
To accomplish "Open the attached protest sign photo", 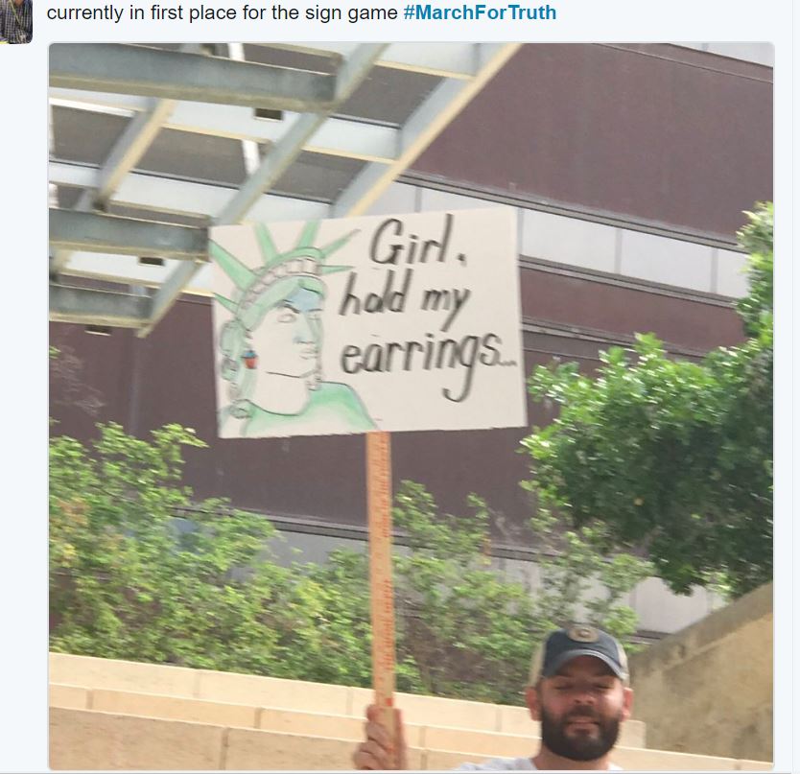I will 412,406.
